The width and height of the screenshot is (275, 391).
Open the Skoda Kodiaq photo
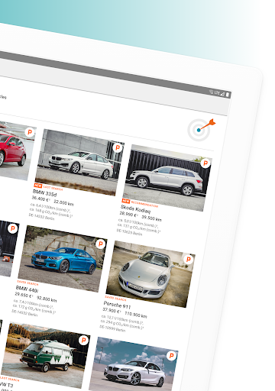click(x=167, y=178)
